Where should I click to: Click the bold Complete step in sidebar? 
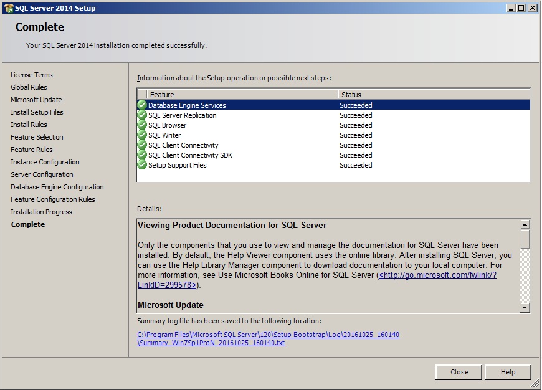tap(28, 224)
